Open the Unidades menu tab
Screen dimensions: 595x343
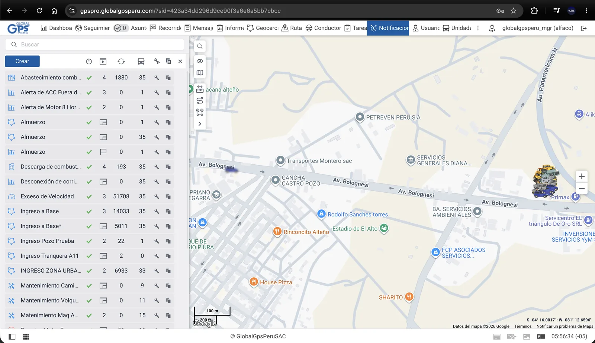click(457, 28)
